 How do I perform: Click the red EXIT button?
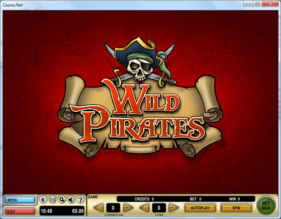coord(20,211)
